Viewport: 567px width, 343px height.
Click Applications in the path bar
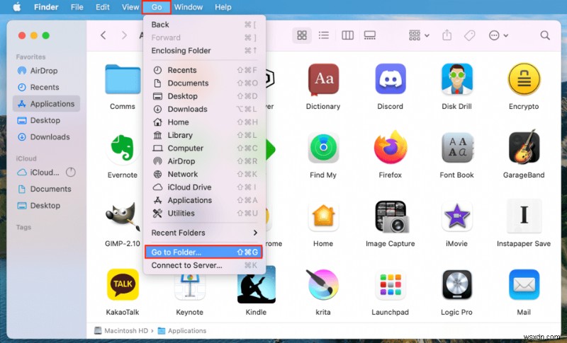click(182, 331)
